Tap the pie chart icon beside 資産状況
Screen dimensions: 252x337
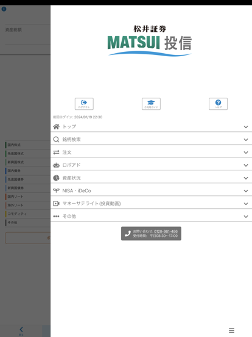tap(56, 178)
